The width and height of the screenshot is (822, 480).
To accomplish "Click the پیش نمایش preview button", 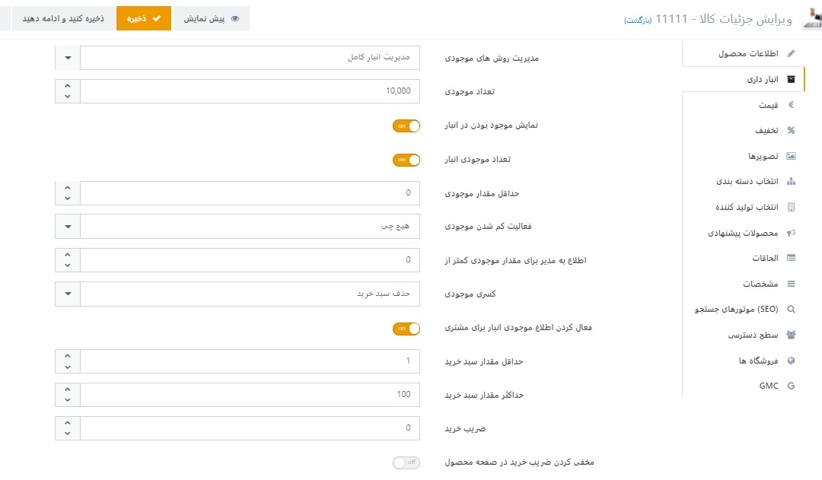I will (212, 18).
